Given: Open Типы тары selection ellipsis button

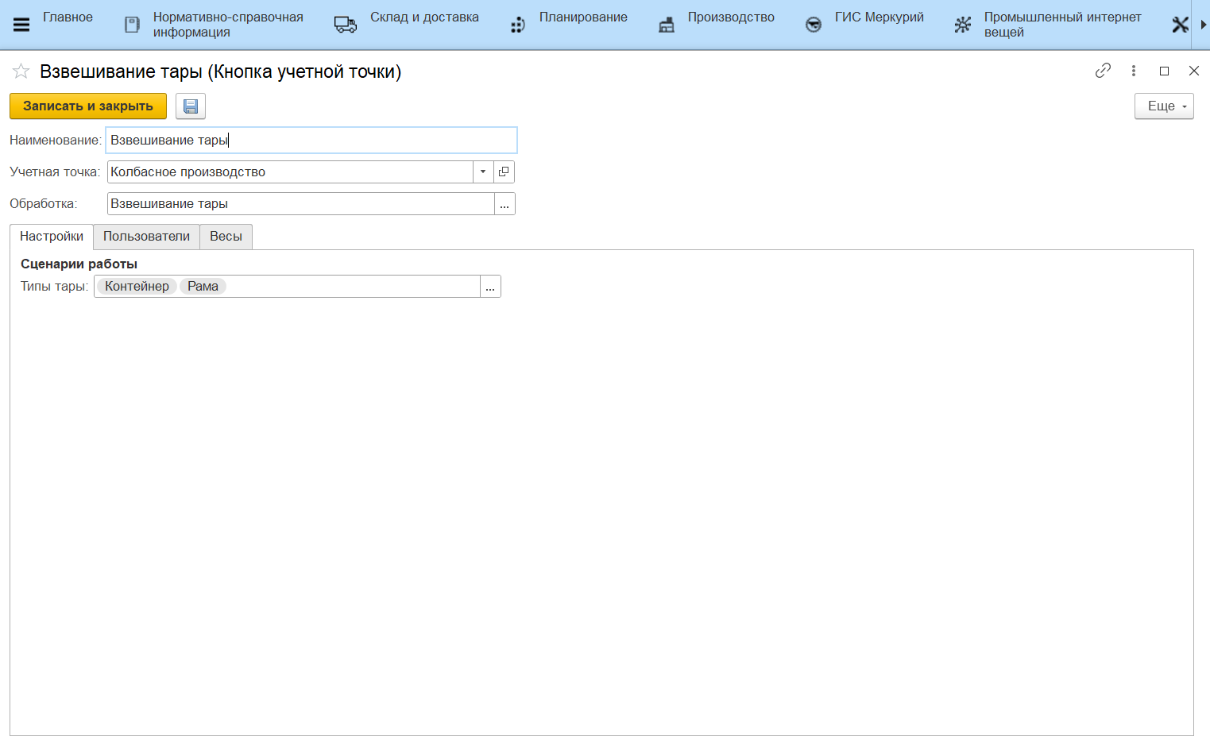Looking at the screenshot, I should (490, 287).
